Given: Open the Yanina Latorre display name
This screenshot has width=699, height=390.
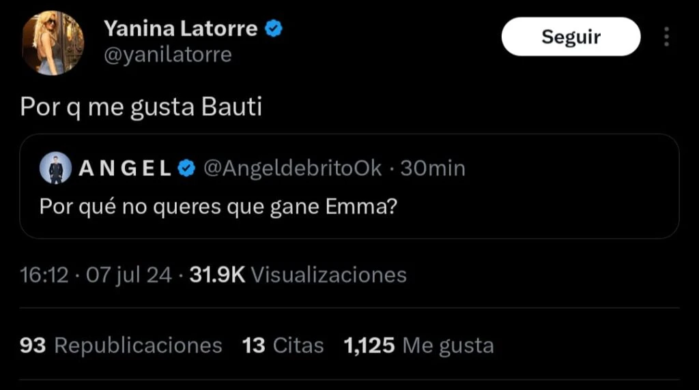Looking at the screenshot, I should (180, 29).
